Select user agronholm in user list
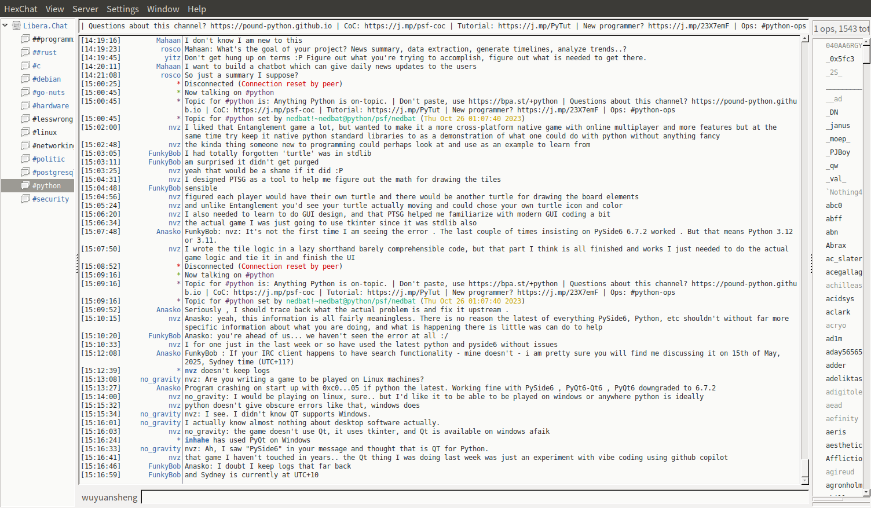Image resolution: width=871 pixels, height=508 pixels. pyautogui.click(x=844, y=485)
